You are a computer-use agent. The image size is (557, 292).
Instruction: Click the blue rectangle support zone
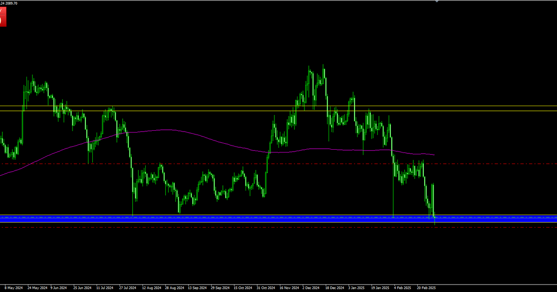(278, 220)
